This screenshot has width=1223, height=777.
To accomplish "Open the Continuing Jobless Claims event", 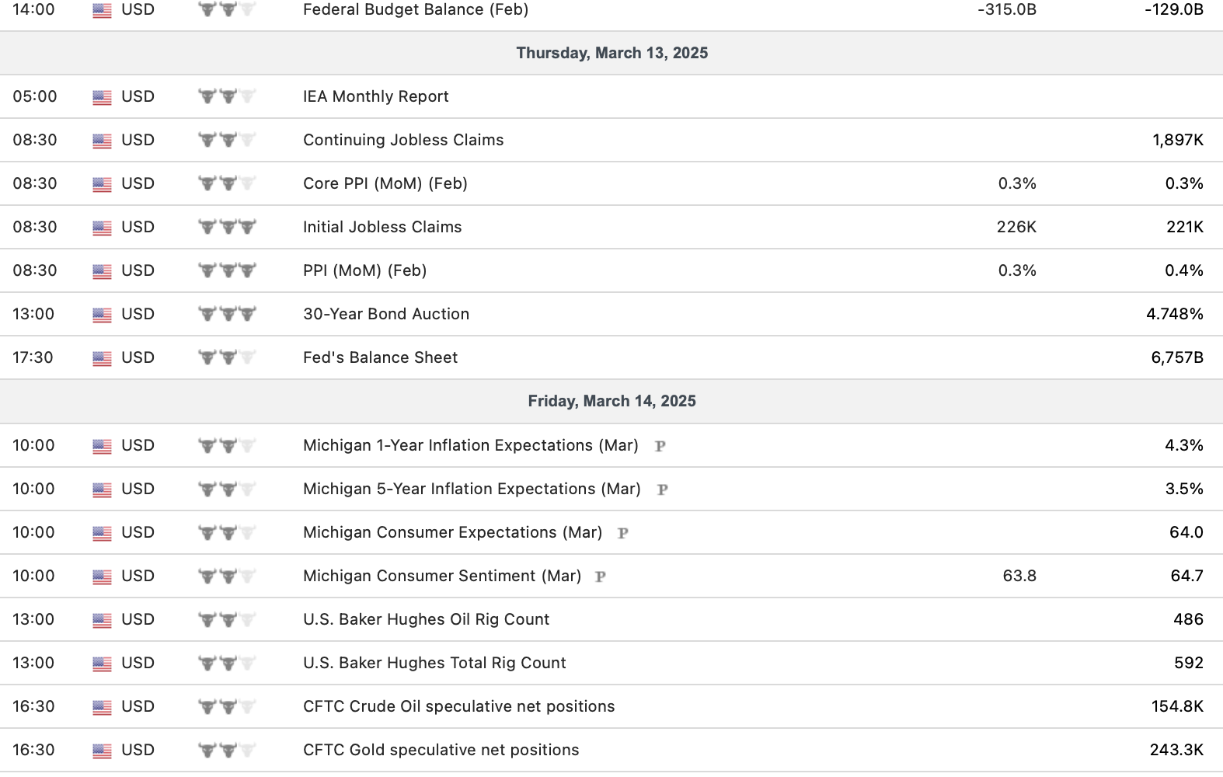I will (403, 140).
